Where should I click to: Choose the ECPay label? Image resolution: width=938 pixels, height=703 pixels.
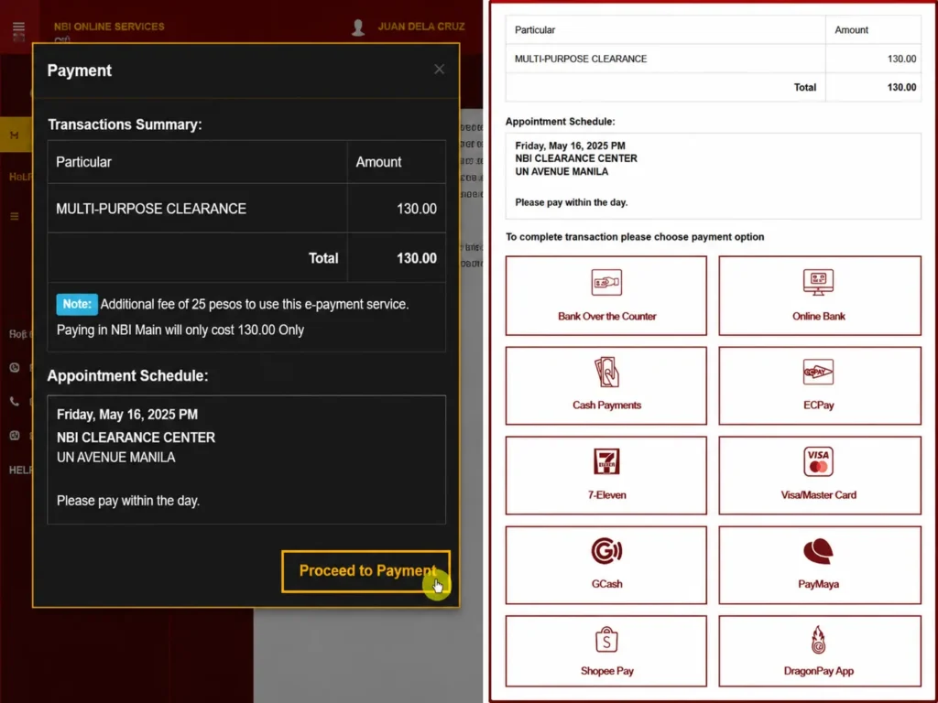click(818, 406)
